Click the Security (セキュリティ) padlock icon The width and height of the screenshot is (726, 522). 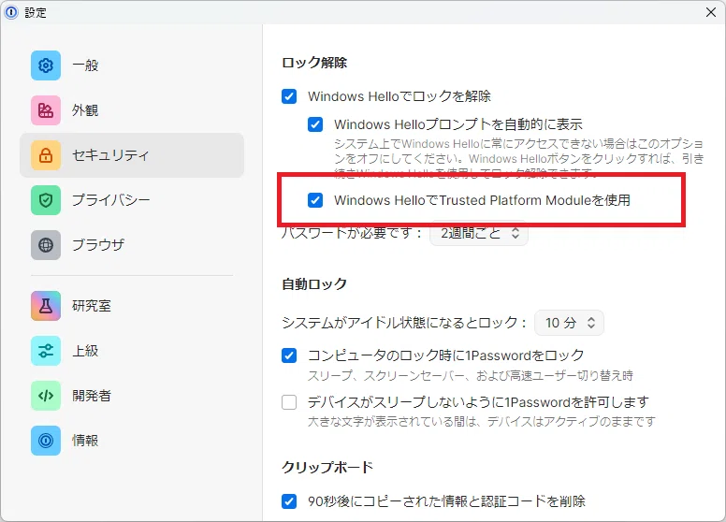pos(45,155)
